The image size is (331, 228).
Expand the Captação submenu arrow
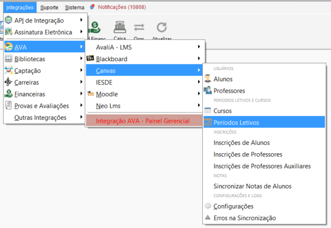[x=81, y=70]
